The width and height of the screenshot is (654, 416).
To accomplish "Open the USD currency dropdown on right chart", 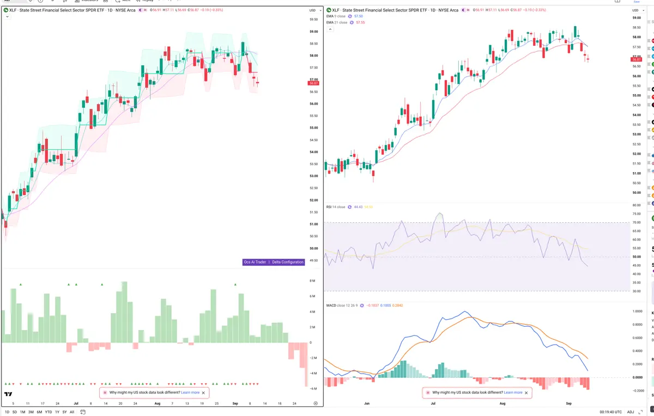I will tap(637, 10).
